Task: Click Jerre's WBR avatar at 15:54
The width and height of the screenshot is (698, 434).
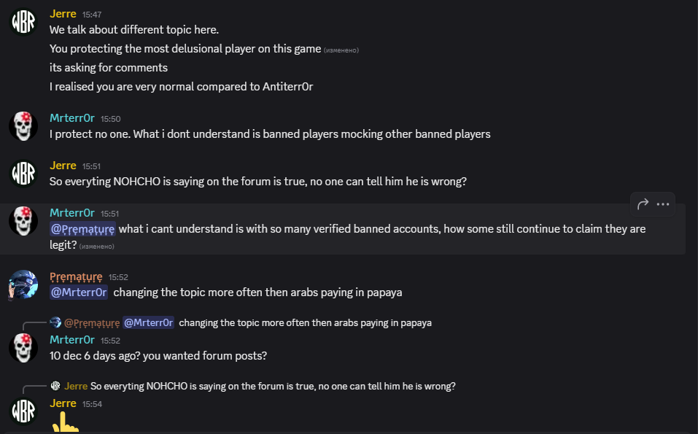Action: [23, 411]
